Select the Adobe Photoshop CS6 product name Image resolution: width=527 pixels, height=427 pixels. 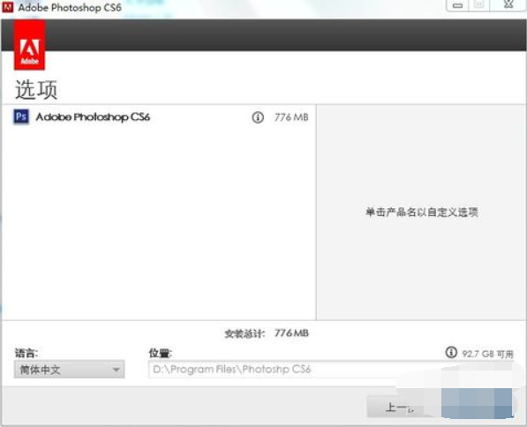pos(93,117)
